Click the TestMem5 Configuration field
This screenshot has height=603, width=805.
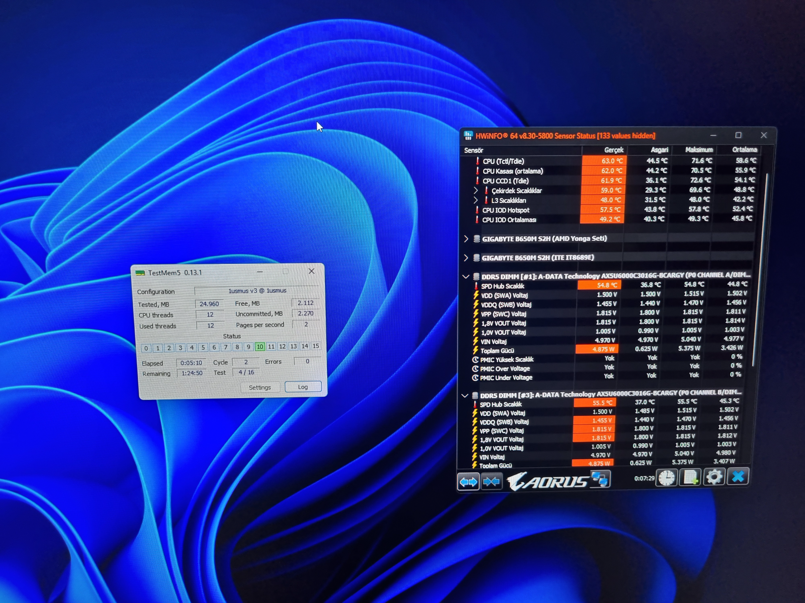tap(257, 291)
